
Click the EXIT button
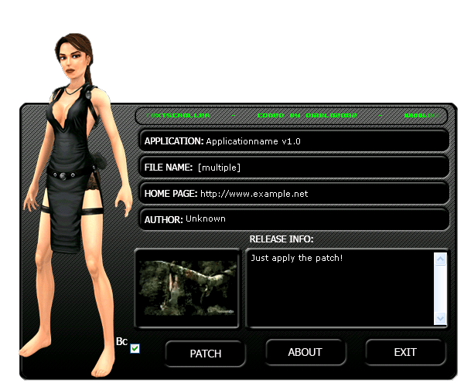405,352
